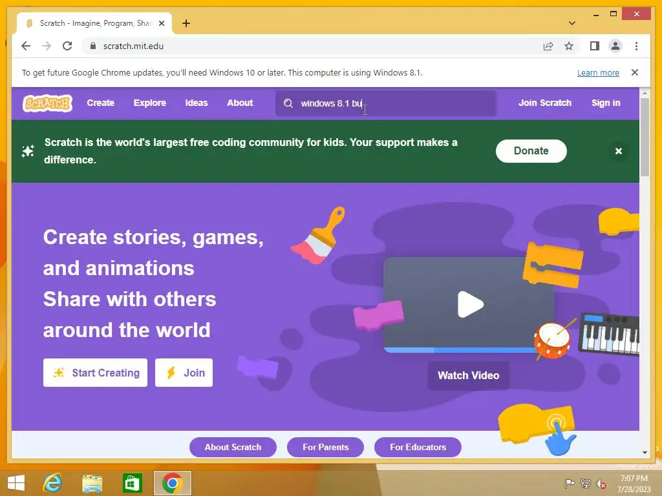This screenshot has width=662, height=496.
Task: Click the address bar URL scratch.mit.edu
Action: click(x=133, y=46)
